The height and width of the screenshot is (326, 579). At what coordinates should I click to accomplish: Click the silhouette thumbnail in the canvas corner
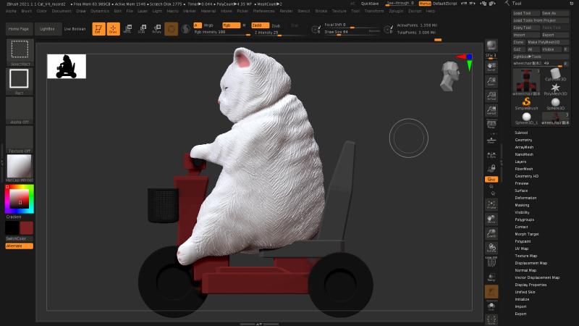67,66
